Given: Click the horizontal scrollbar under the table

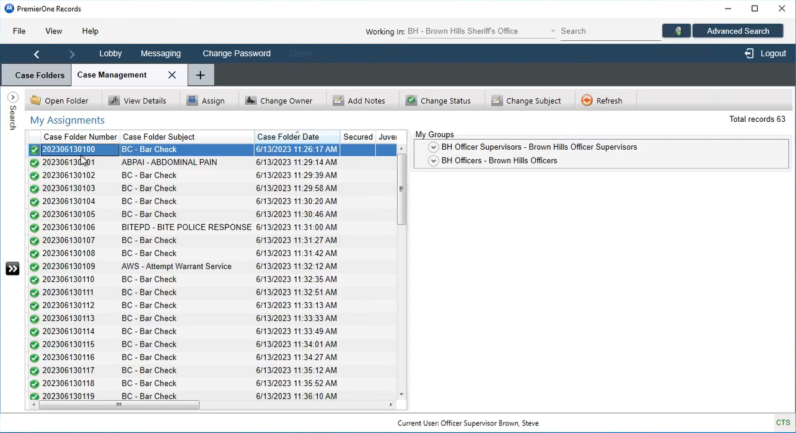Looking at the screenshot, I should click(x=119, y=405).
